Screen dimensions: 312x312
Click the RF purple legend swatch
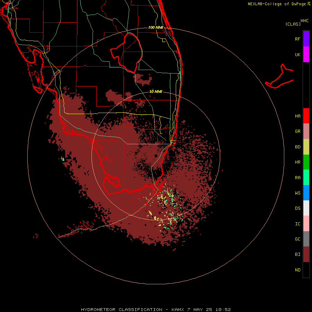pos(306,38)
